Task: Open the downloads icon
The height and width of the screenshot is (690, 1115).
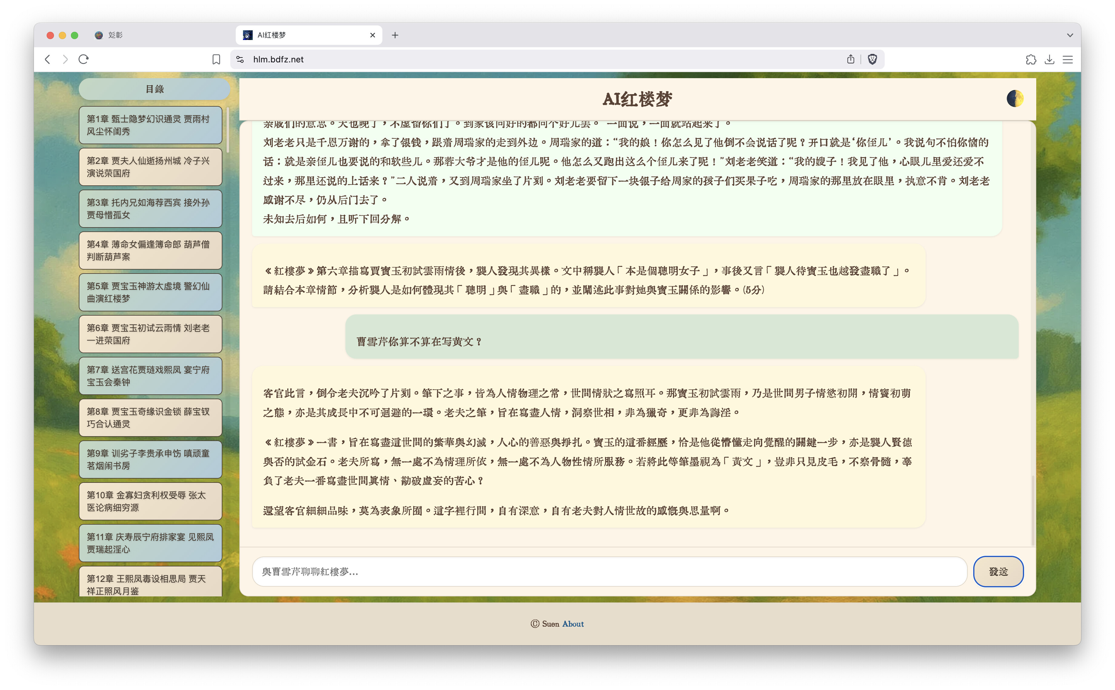Action: point(1049,59)
